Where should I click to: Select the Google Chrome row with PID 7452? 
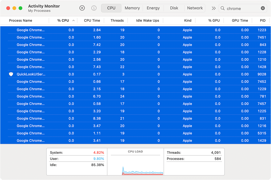click(x=135, y=82)
